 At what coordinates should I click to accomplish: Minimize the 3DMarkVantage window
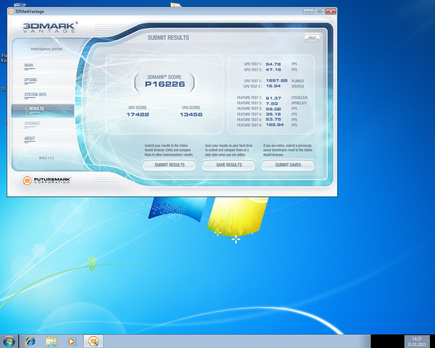[308, 12]
